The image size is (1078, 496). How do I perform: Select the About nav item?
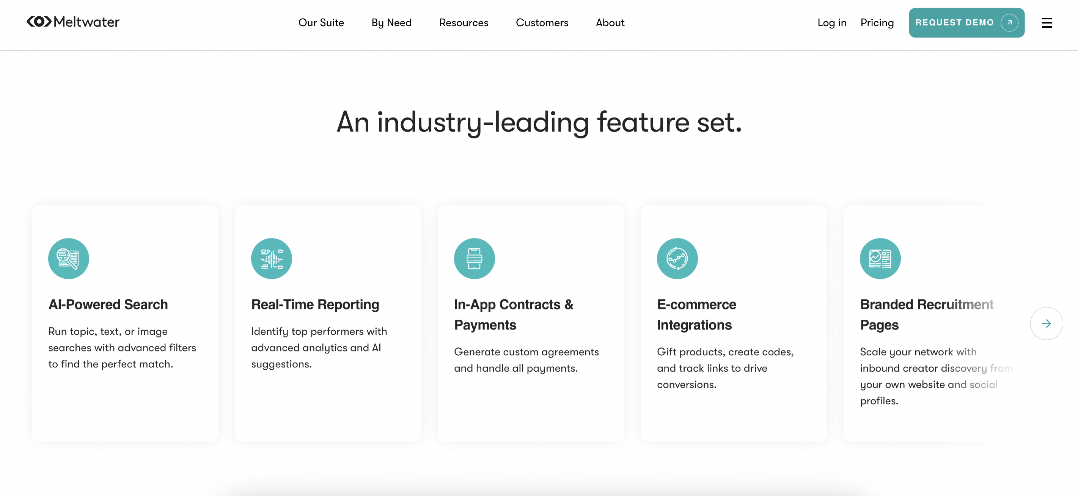coord(610,23)
